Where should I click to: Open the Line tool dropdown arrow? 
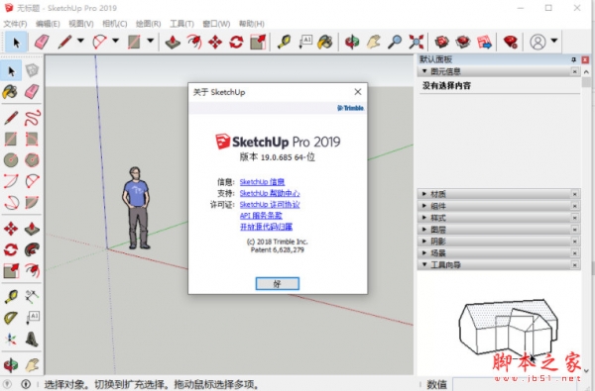click(x=81, y=41)
